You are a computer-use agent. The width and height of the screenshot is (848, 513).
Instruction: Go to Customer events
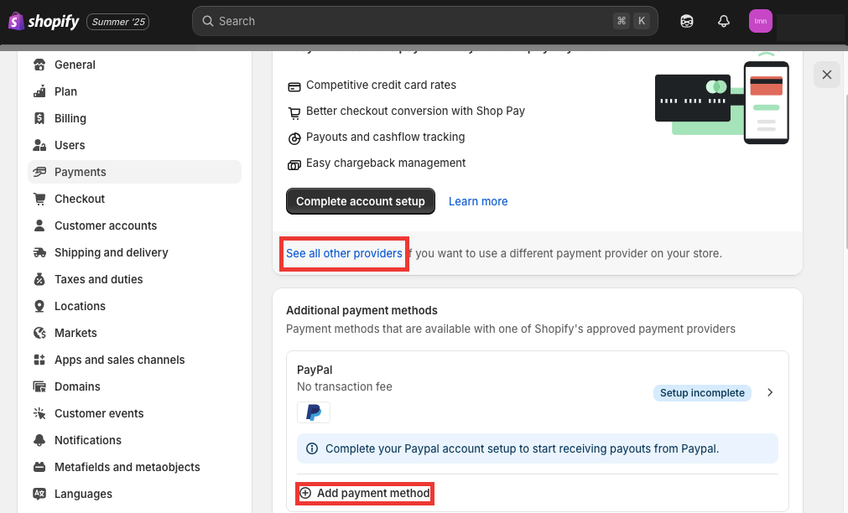pos(135,413)
